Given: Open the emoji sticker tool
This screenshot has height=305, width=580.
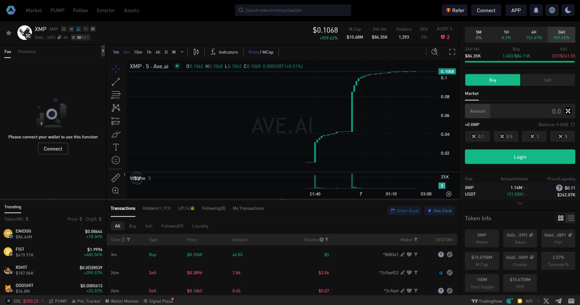Looking at the screenshot, I should point(116,160).
